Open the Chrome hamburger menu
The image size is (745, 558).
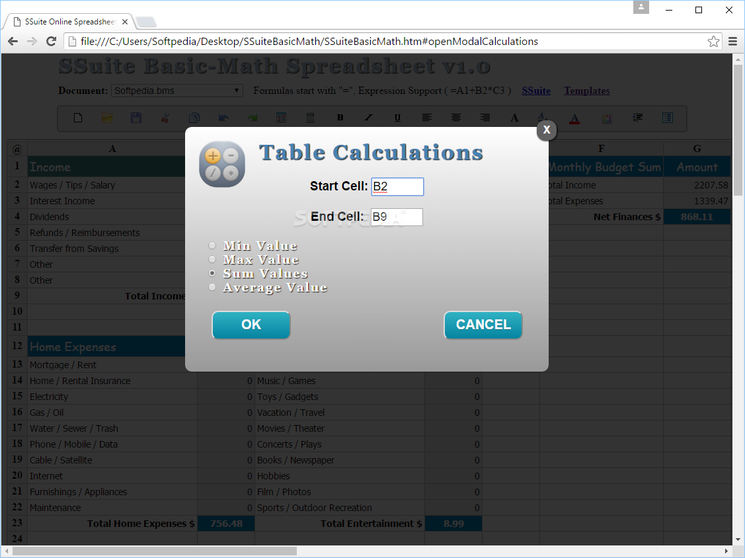[732, 42]
